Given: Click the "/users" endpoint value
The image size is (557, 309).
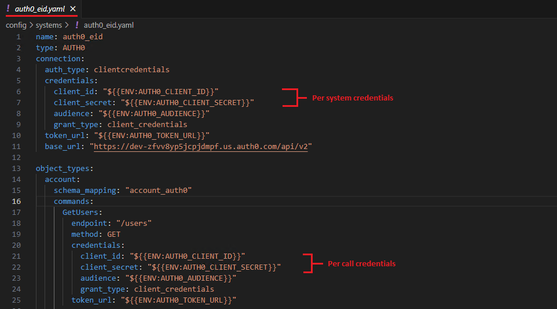Looking at the screenshot, I should [134, 224].
